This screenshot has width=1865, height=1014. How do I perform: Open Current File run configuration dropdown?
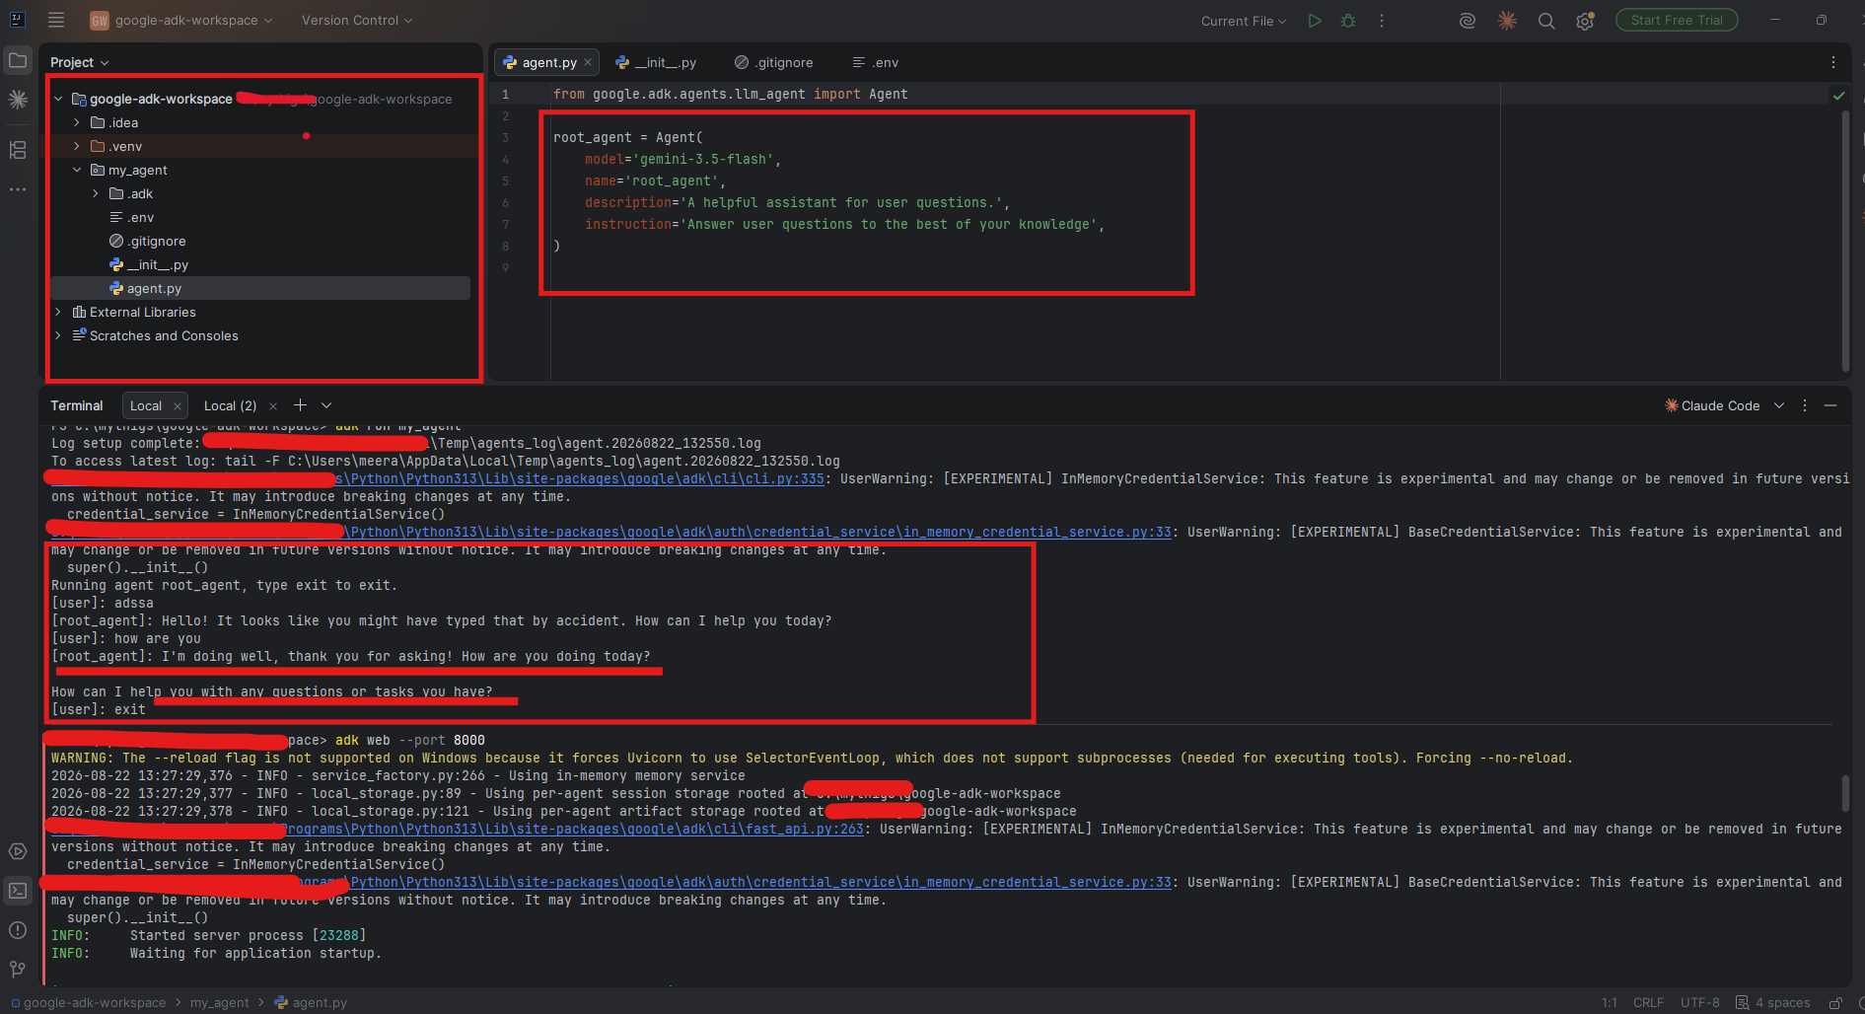[1244, 21]
